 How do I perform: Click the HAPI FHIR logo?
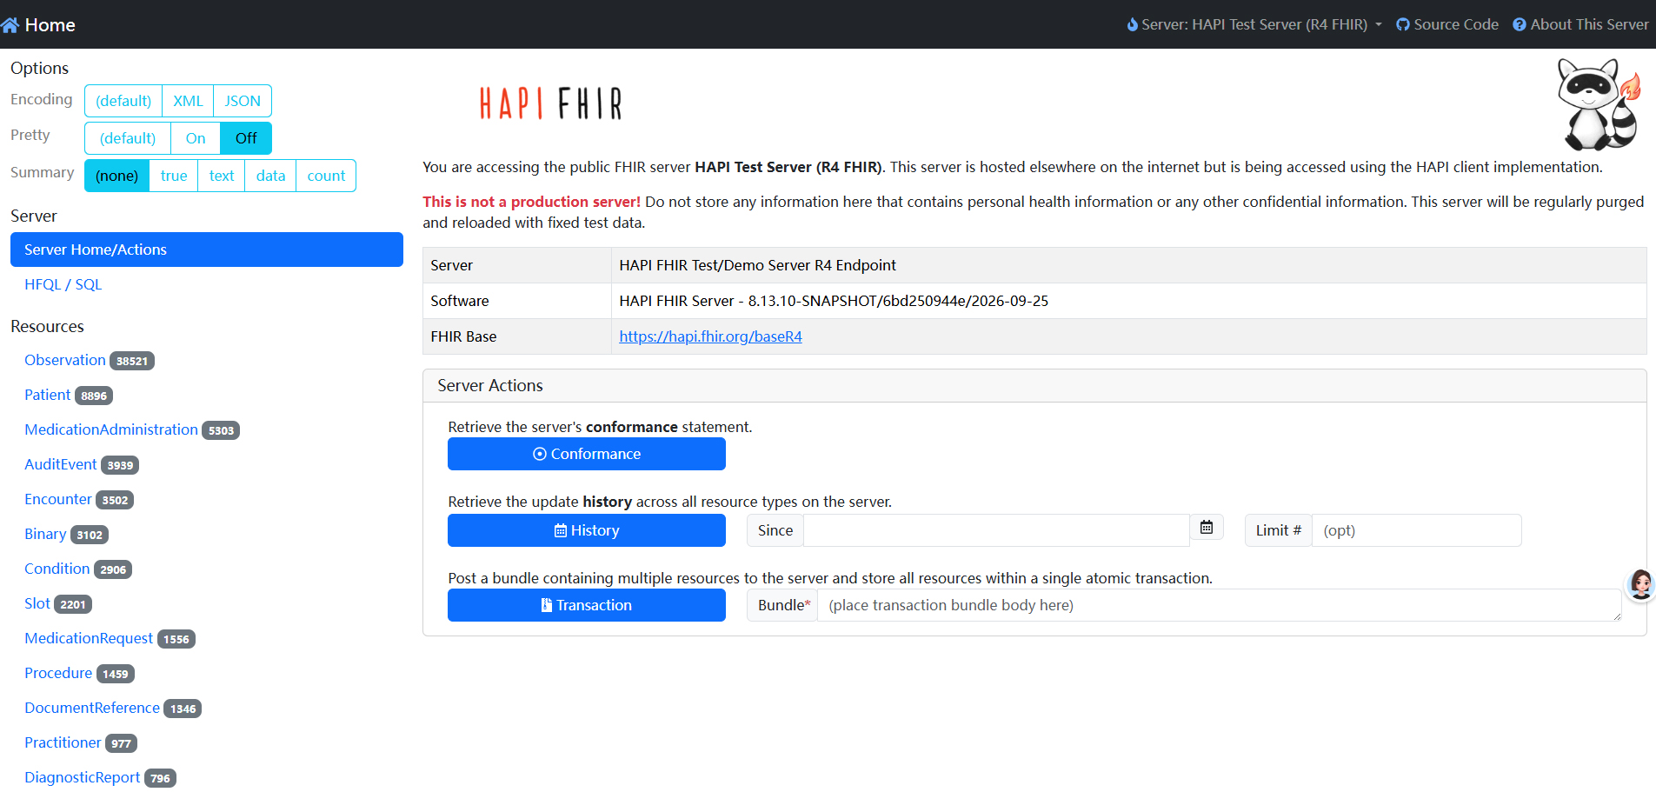[551, 103]
